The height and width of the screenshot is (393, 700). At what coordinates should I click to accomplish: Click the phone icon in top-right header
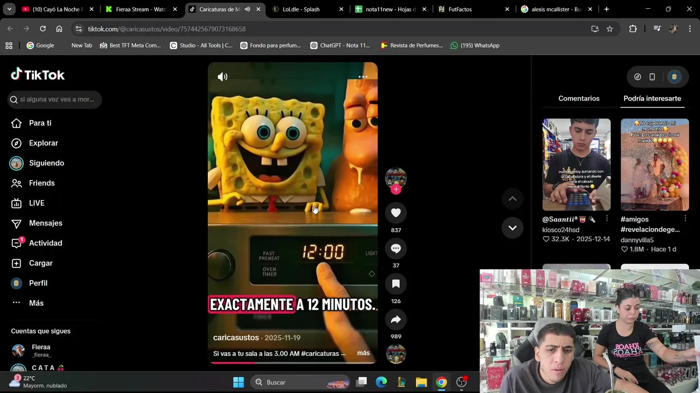pyautogui.click(x=652, y=77)
